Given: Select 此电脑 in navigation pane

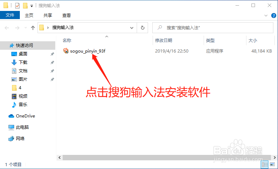Looking at the screenshot, I should tap(22, 127).
